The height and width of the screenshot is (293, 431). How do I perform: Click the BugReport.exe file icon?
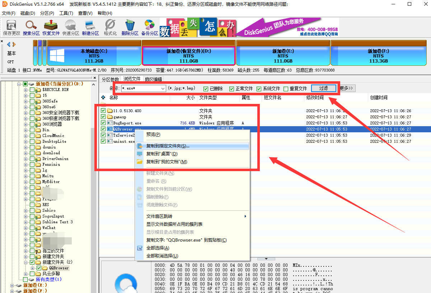click(110, 123)
